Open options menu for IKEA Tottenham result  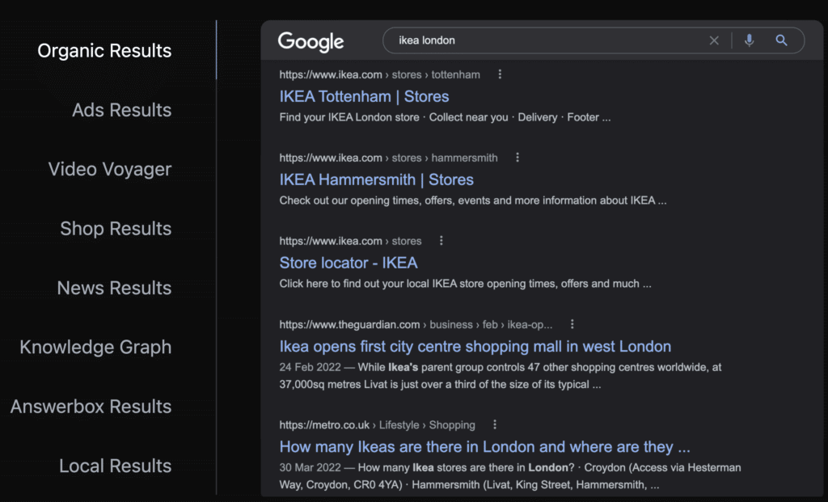pyautogui.click(x=500, y=74)
